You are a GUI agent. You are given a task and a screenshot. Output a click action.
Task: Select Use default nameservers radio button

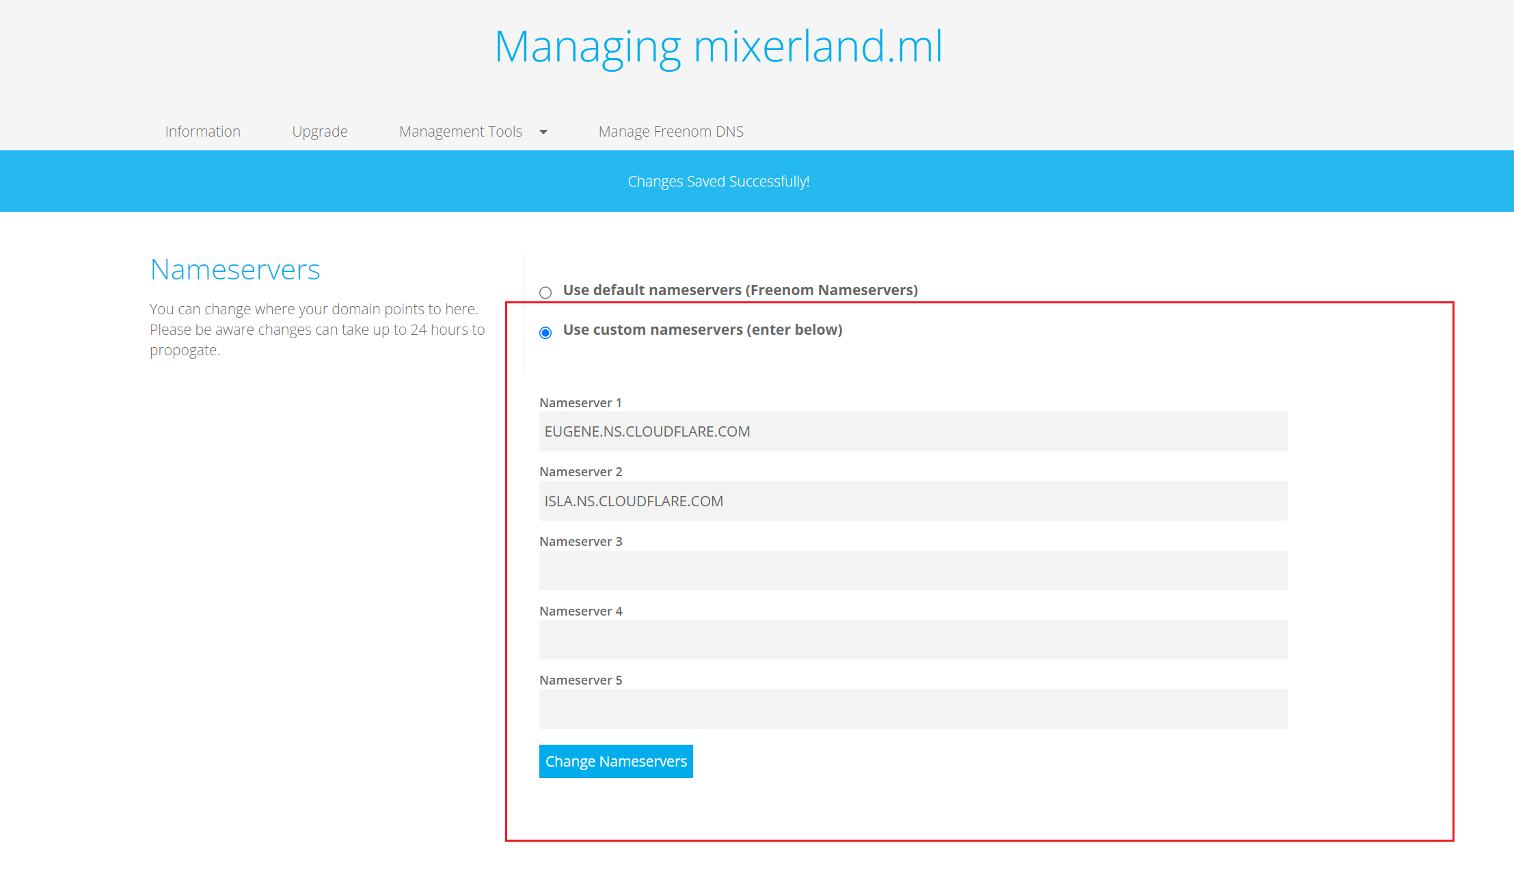coord(545,292)
